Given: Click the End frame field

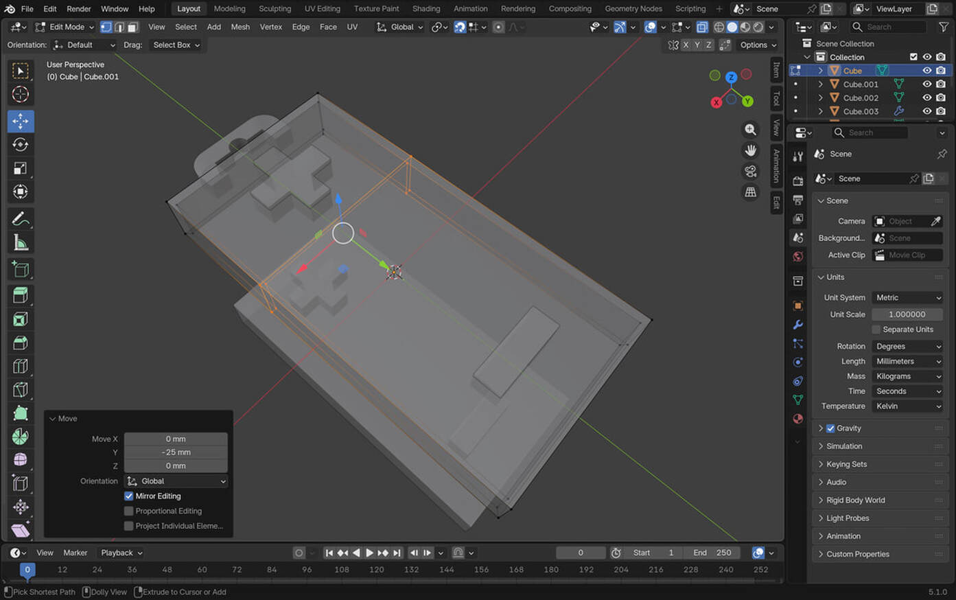Looking at the screenshot, I should [x=712, y=553].
